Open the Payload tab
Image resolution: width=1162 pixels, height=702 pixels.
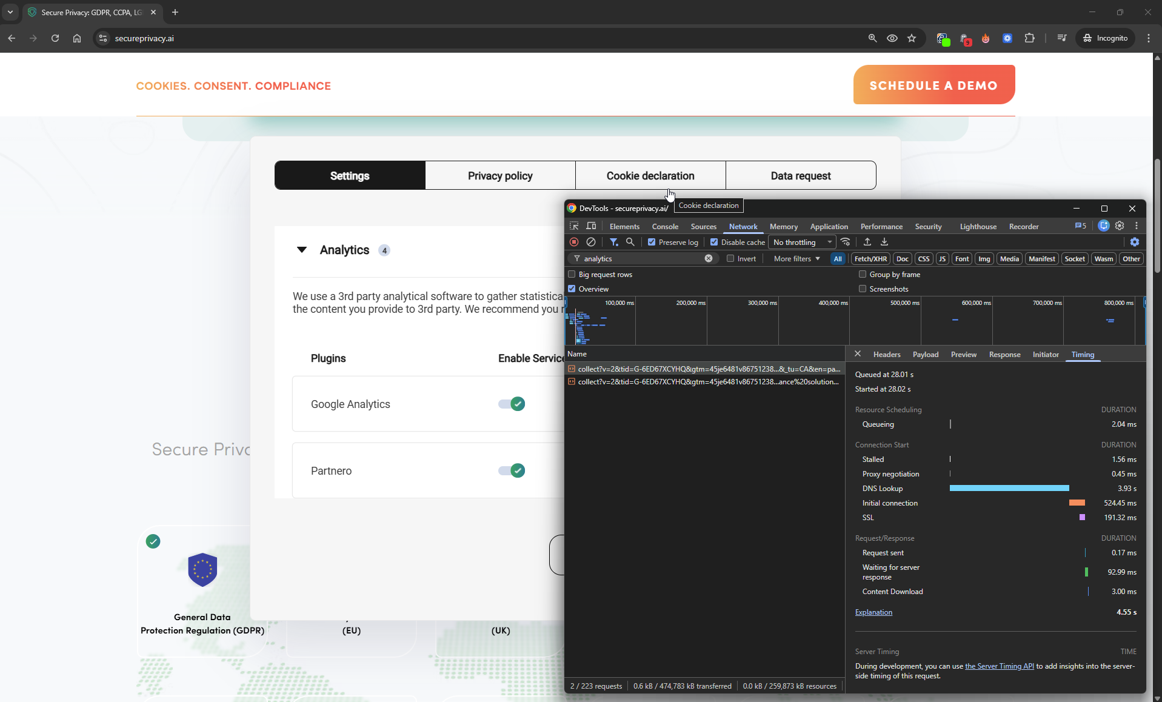pyautogui.click(x=926, y=355)
